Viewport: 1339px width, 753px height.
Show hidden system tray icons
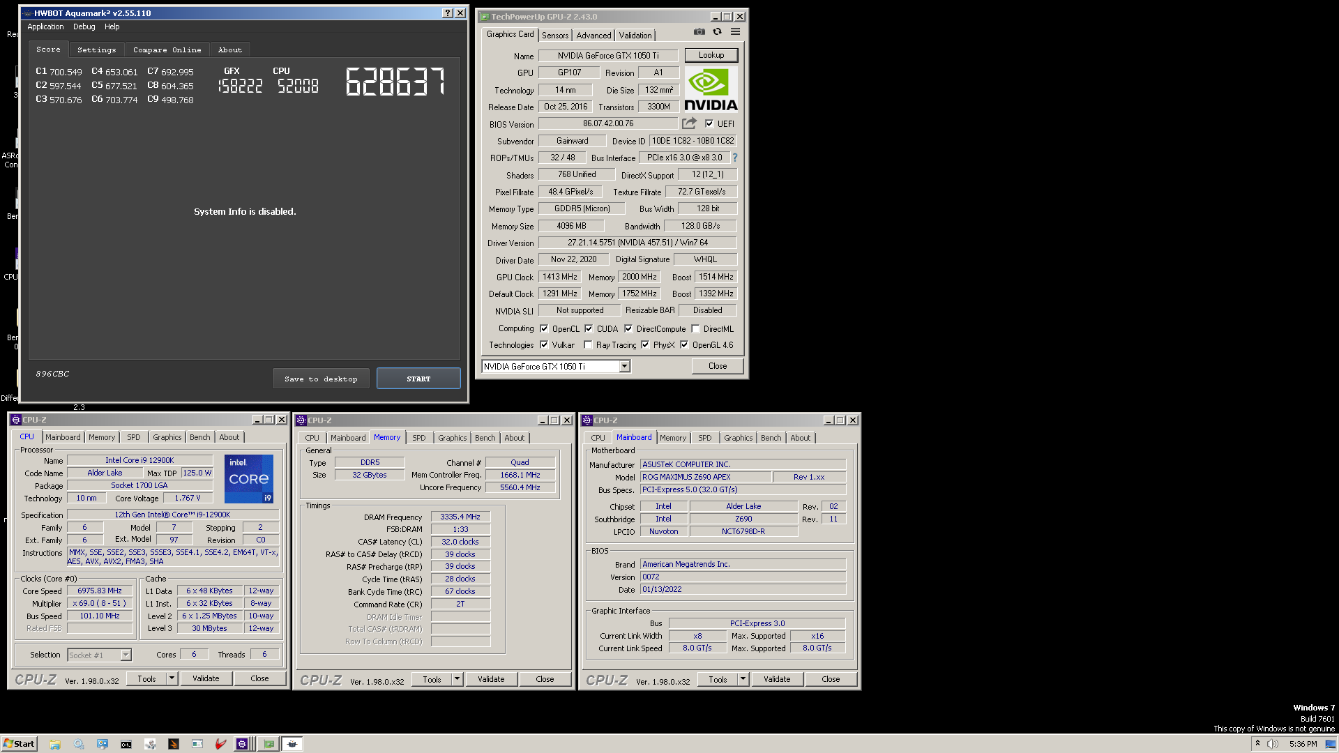coord(1257,744)
